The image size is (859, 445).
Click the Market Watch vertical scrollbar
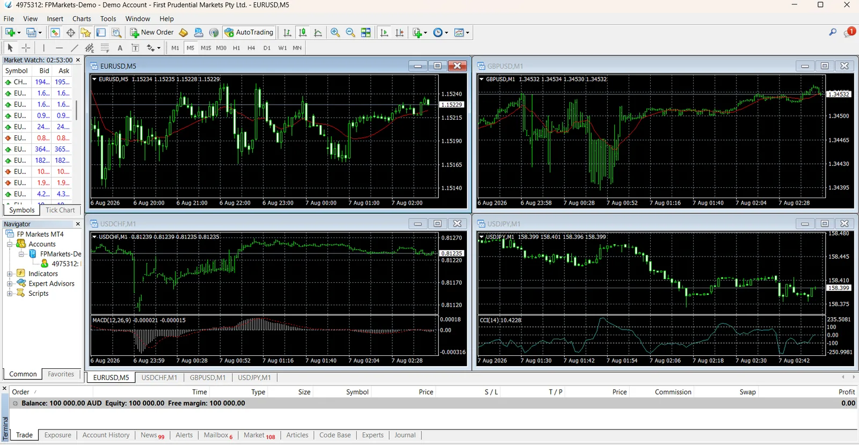(x=76, y=110)
